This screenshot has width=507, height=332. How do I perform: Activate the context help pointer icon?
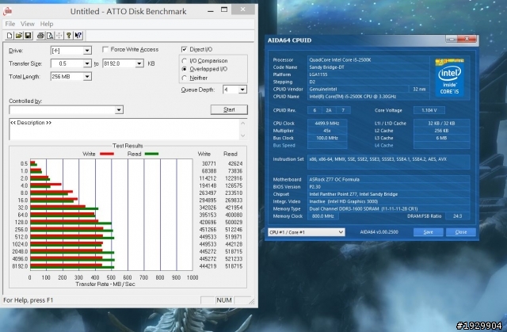coord(78,36)
